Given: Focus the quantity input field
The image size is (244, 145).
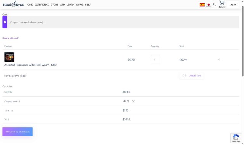Looking at the screenshot, I should pos(155,60).
